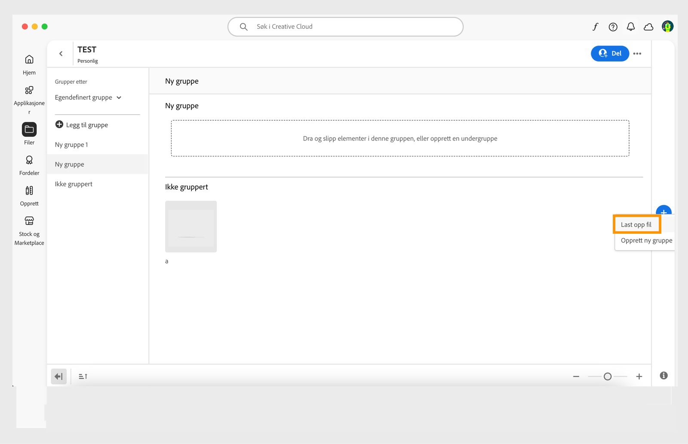Select Ny gruppe 1 in sidebar

(x=98, y=145)
